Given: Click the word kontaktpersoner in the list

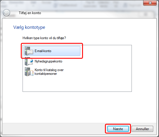Looking at the screenshot, I should (46, 74).
